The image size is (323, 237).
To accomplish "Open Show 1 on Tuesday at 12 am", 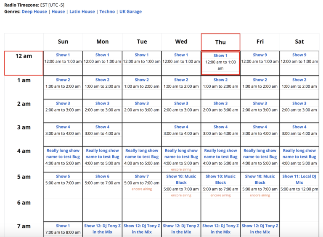I will click(142, 55).
